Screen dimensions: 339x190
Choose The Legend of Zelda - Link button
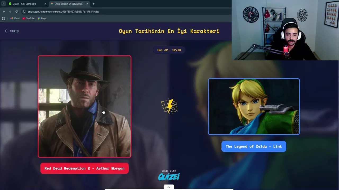tap(254, 146)
